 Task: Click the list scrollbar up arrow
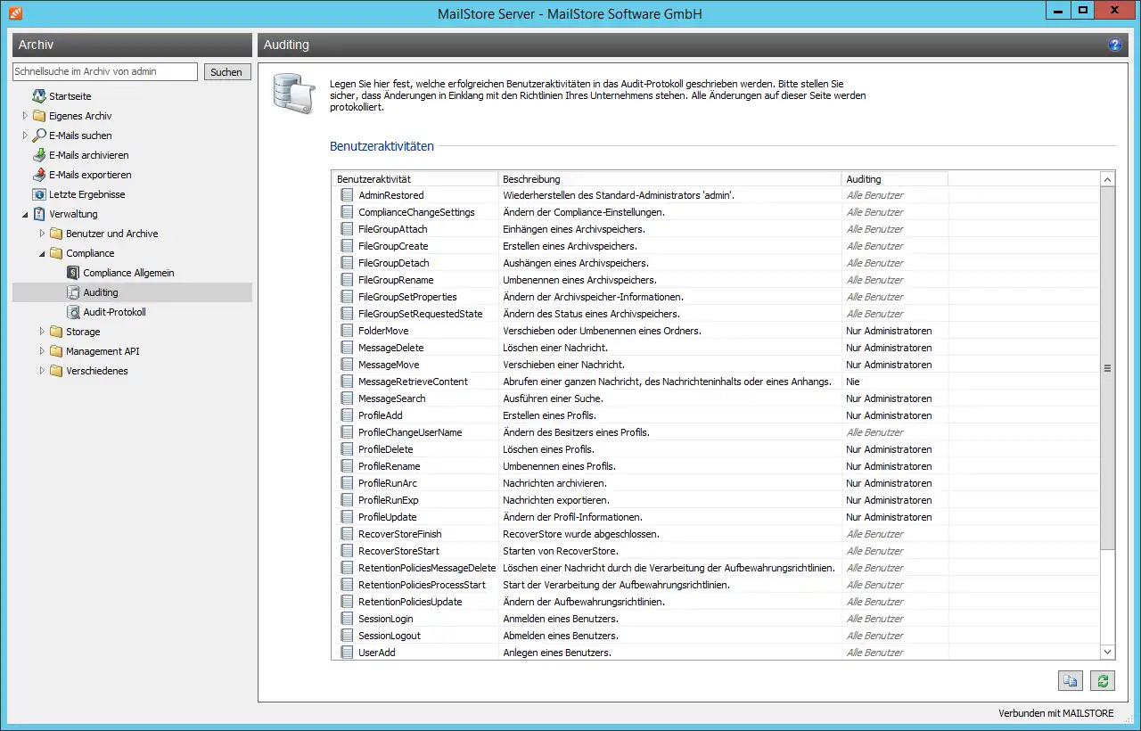pyautogui.click(x=1108, y=179)
